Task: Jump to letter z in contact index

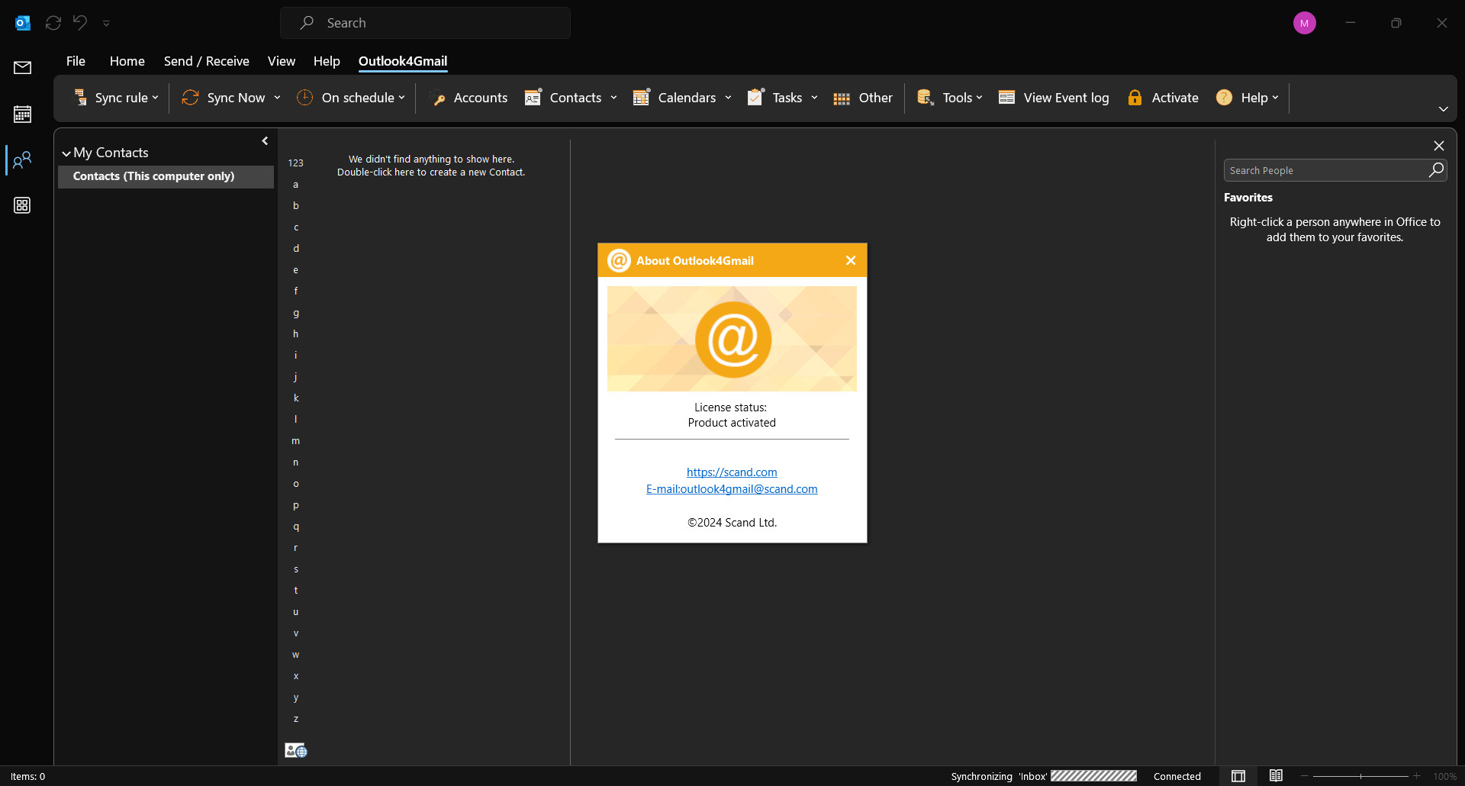Action: [x=295, y=719]
